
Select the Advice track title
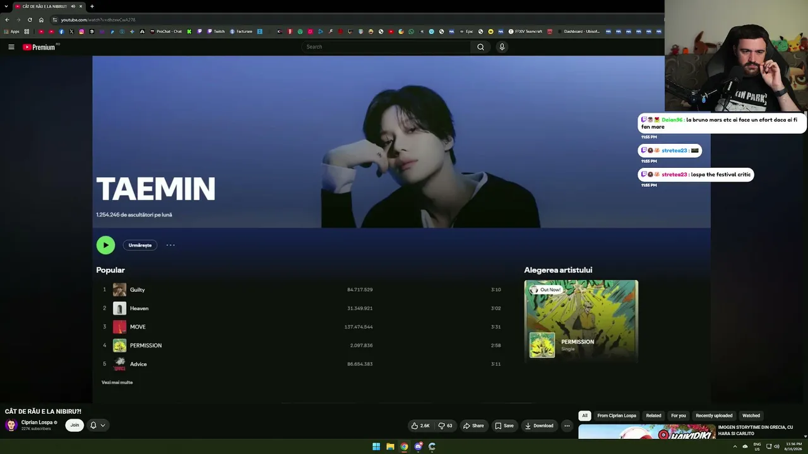[138, 364]
